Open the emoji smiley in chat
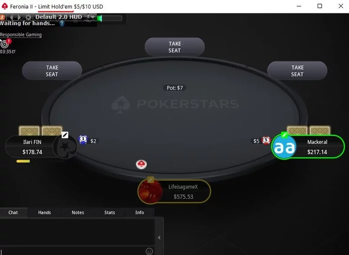This screenshot has width=349, height=255. click(149, 251)
